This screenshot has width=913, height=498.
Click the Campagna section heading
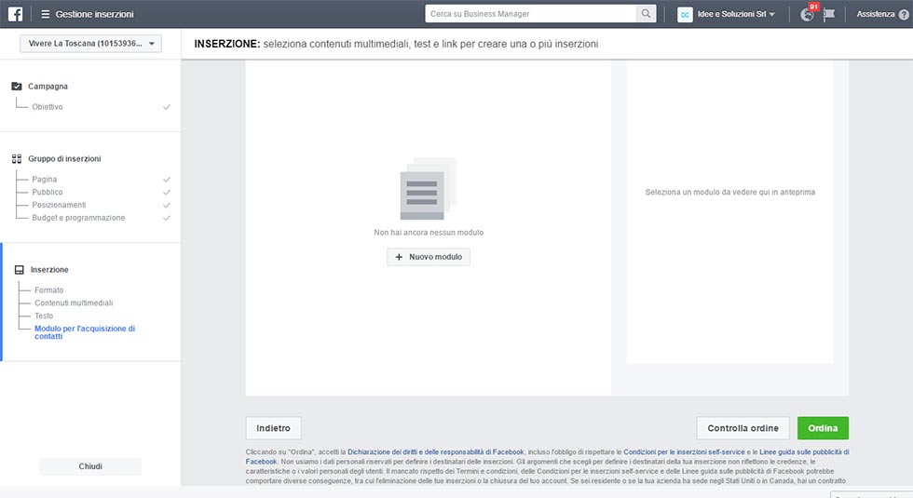click(x=48, y=86)
